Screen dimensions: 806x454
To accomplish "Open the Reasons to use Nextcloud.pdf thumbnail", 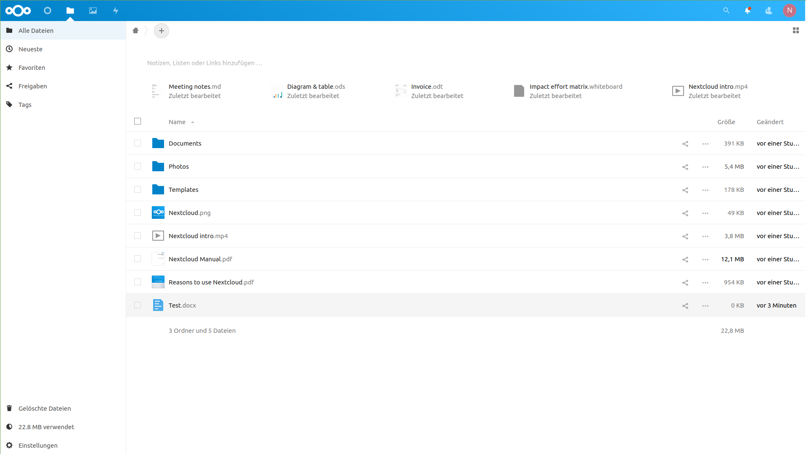I will coord(158,282).
